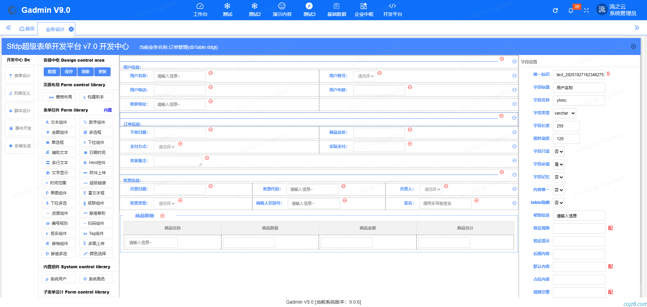Add a 签名组件 signature component
Image resolution: width=647 pixels, height=307 pixels.
point(58,233)
